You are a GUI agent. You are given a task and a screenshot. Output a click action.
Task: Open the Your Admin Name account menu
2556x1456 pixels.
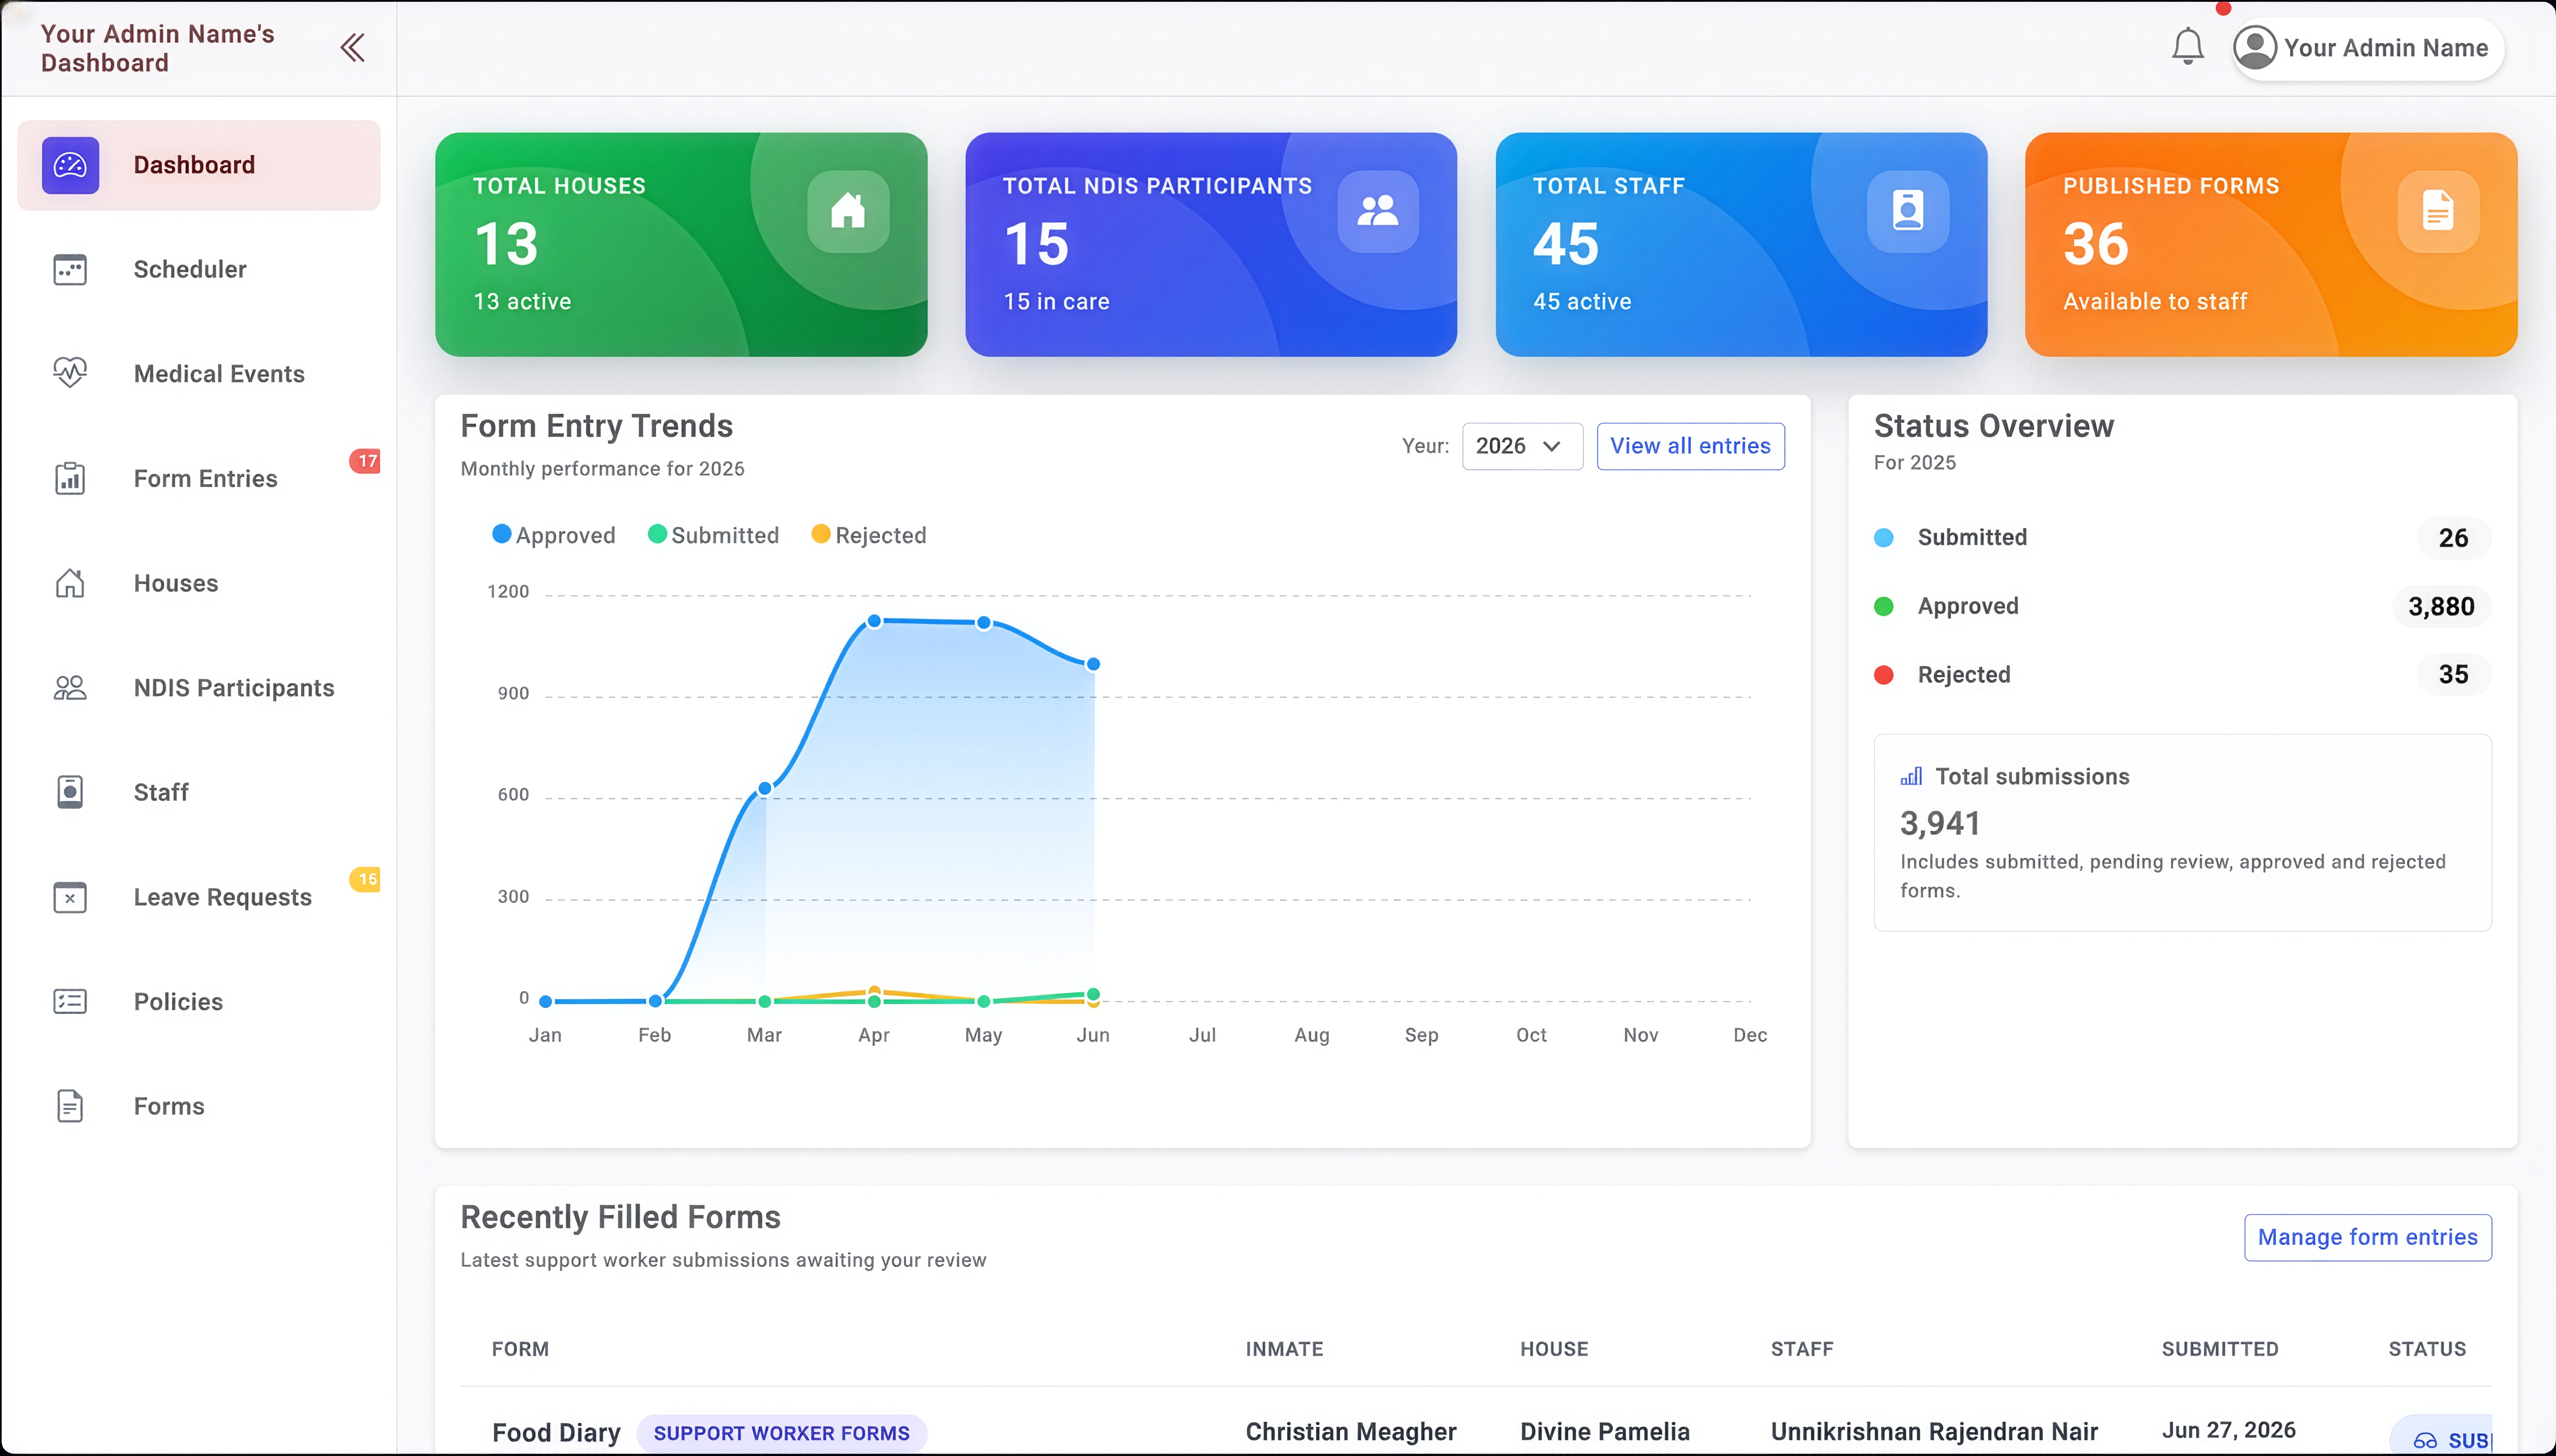point(2368,48)
